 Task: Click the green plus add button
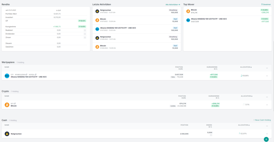point(266,139)
